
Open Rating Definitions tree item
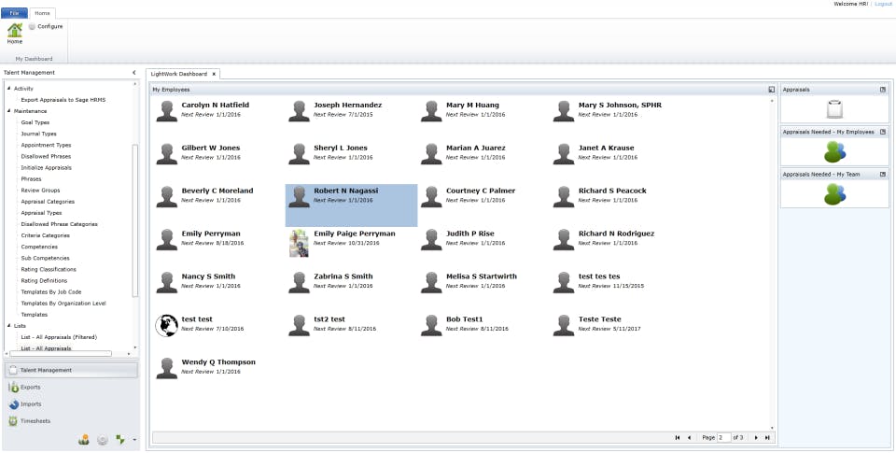coord(44,281)
